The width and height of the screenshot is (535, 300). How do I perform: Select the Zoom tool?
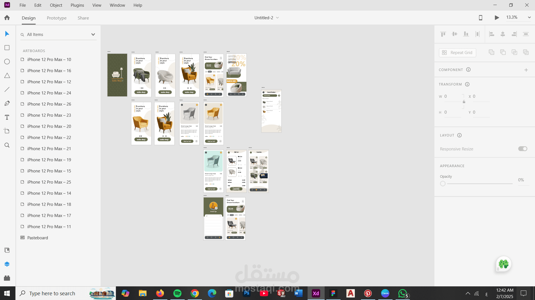(7, 145)
